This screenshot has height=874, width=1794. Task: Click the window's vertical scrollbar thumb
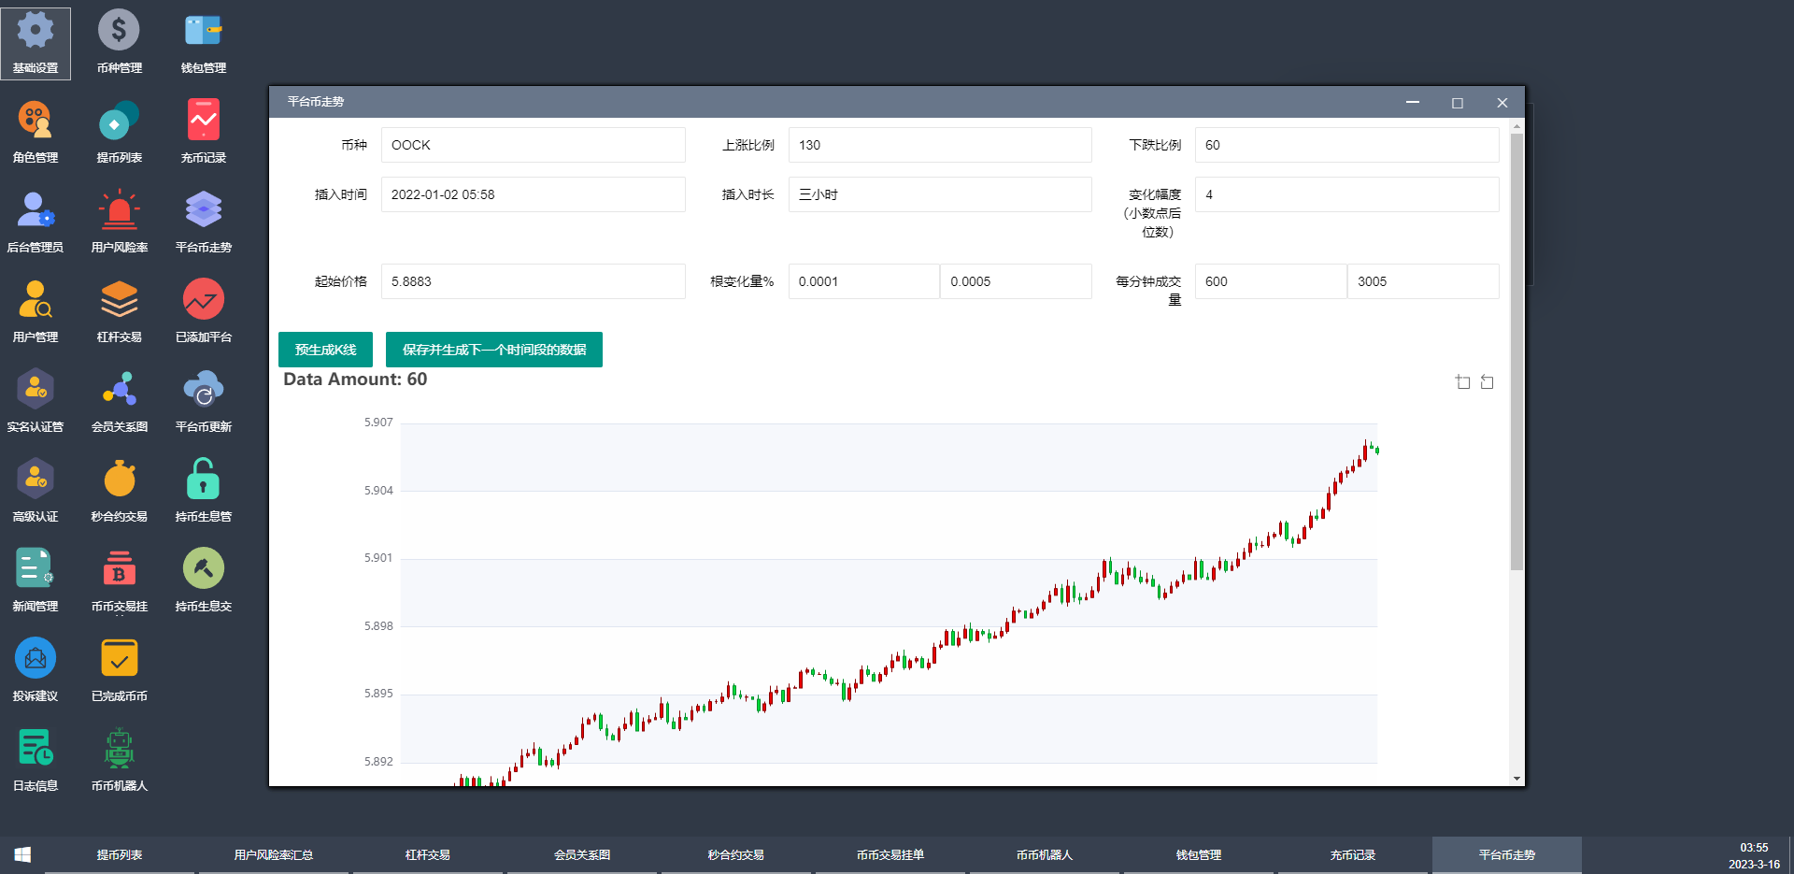pyautogui.click(x=1516, y=351)
